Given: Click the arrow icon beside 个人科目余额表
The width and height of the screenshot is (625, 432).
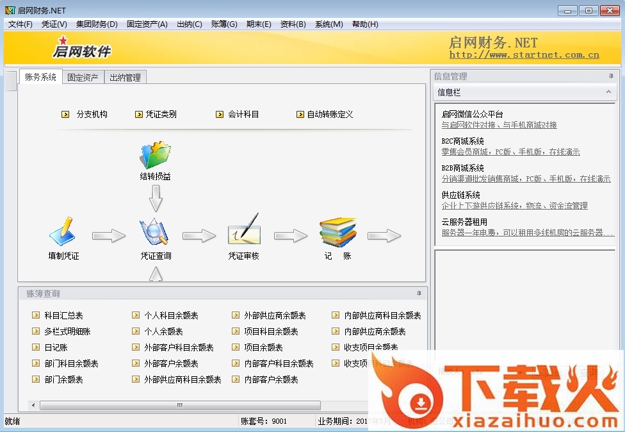Looking at the screenshot, I should (136, 315).
